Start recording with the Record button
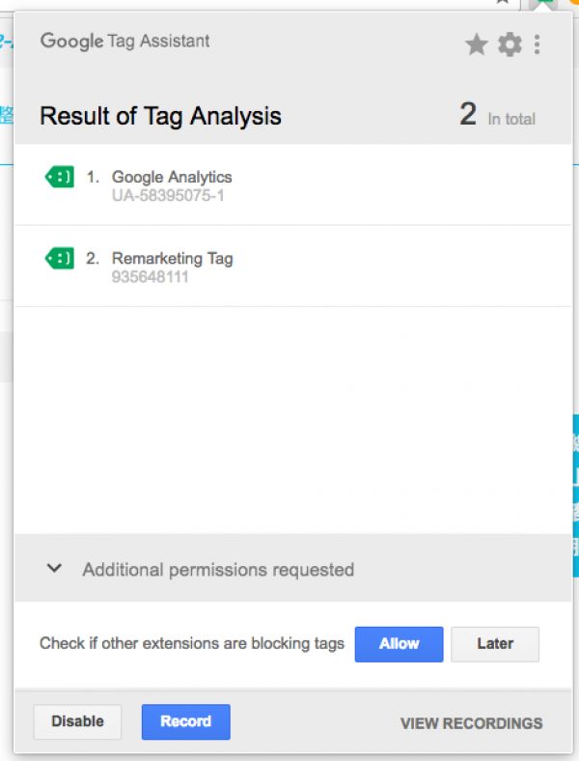Image resolution: width=579 pixels, height=761 pixels. click(x=185, y=721)
